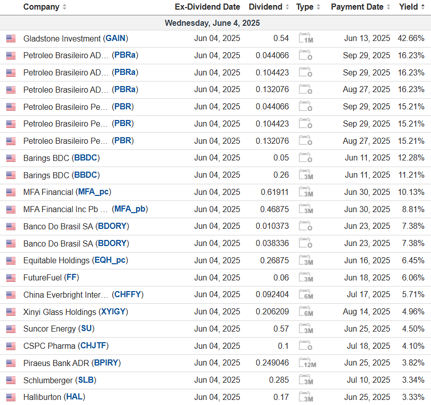This screenshot has width=431, height=405.
Task: Open the Schlumberger SLB ticker link
Action: point(85,380)
